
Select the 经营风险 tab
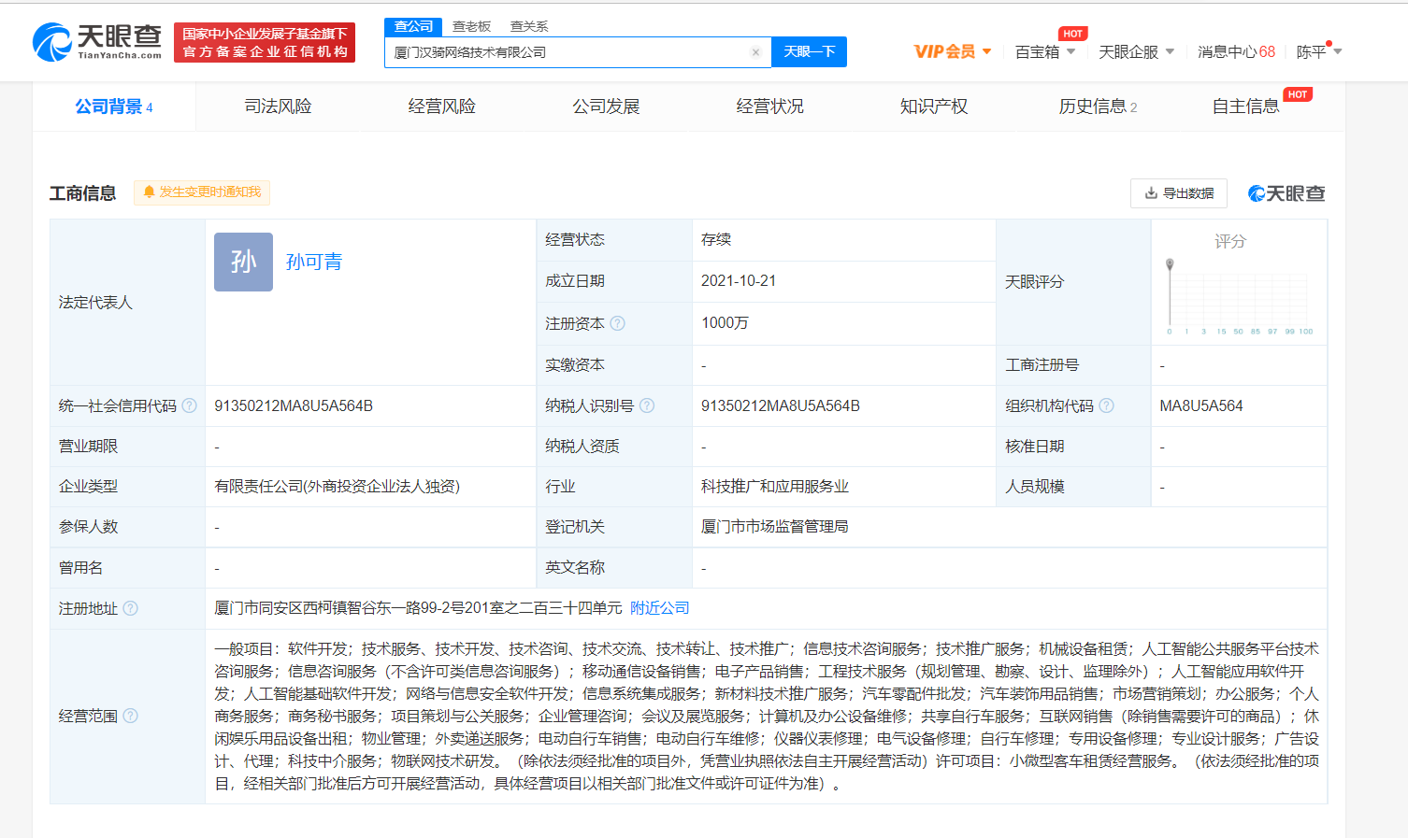point(441,107)
